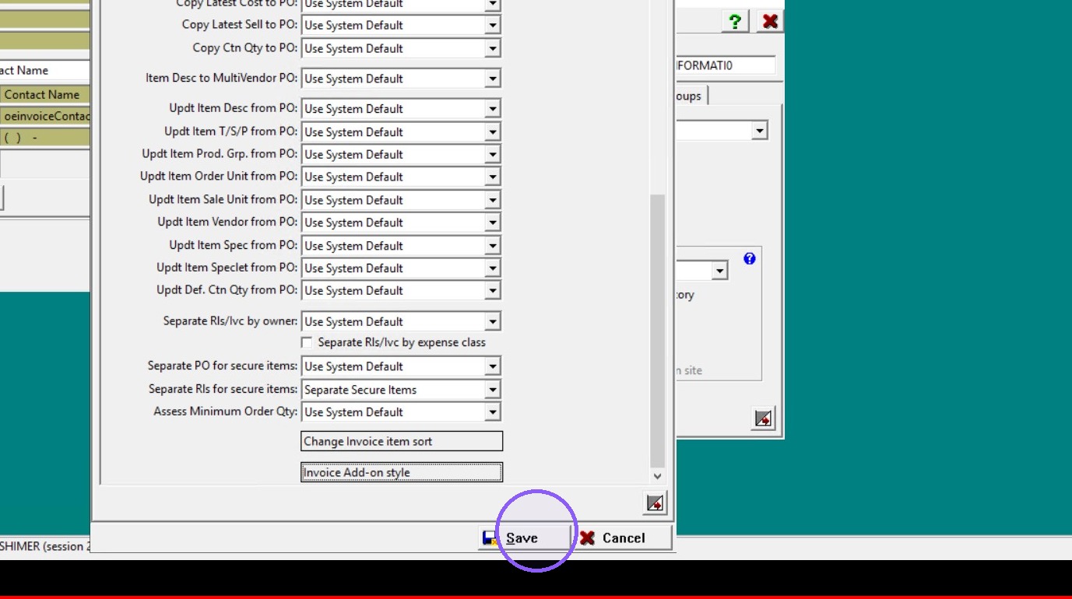Image resolution: width=1072 pixels, height=599 pixels.
Task: Open Updt Item Desc from PO dropdown
Action: 492,109
